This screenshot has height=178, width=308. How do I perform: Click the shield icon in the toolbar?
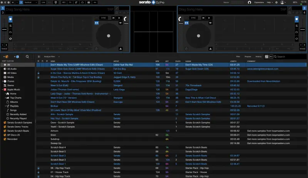56,2
